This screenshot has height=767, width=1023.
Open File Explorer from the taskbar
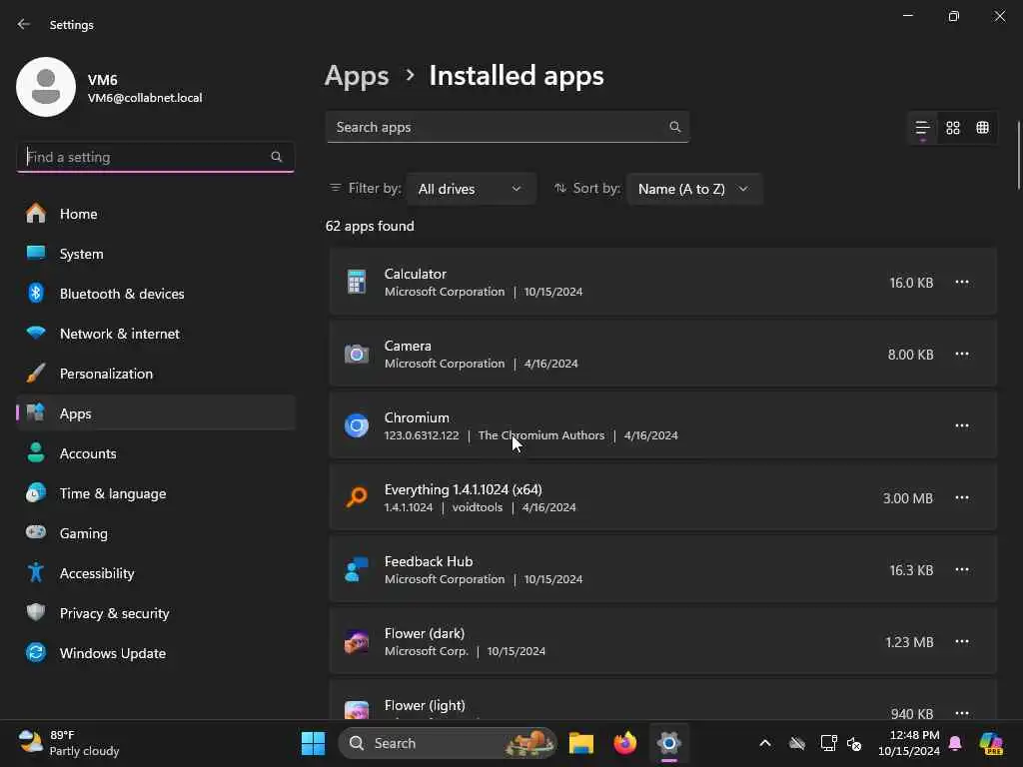(581, 743)
